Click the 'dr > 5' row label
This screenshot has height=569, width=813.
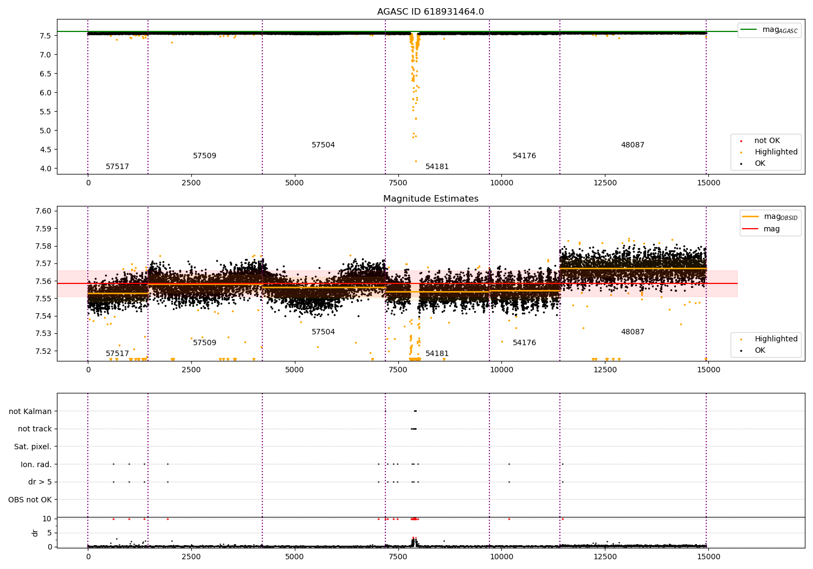point(40,482)
